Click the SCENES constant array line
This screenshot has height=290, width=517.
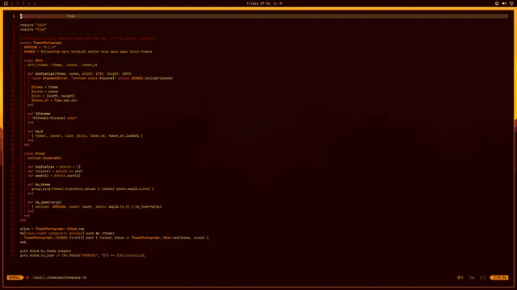[x=88, y=52]
